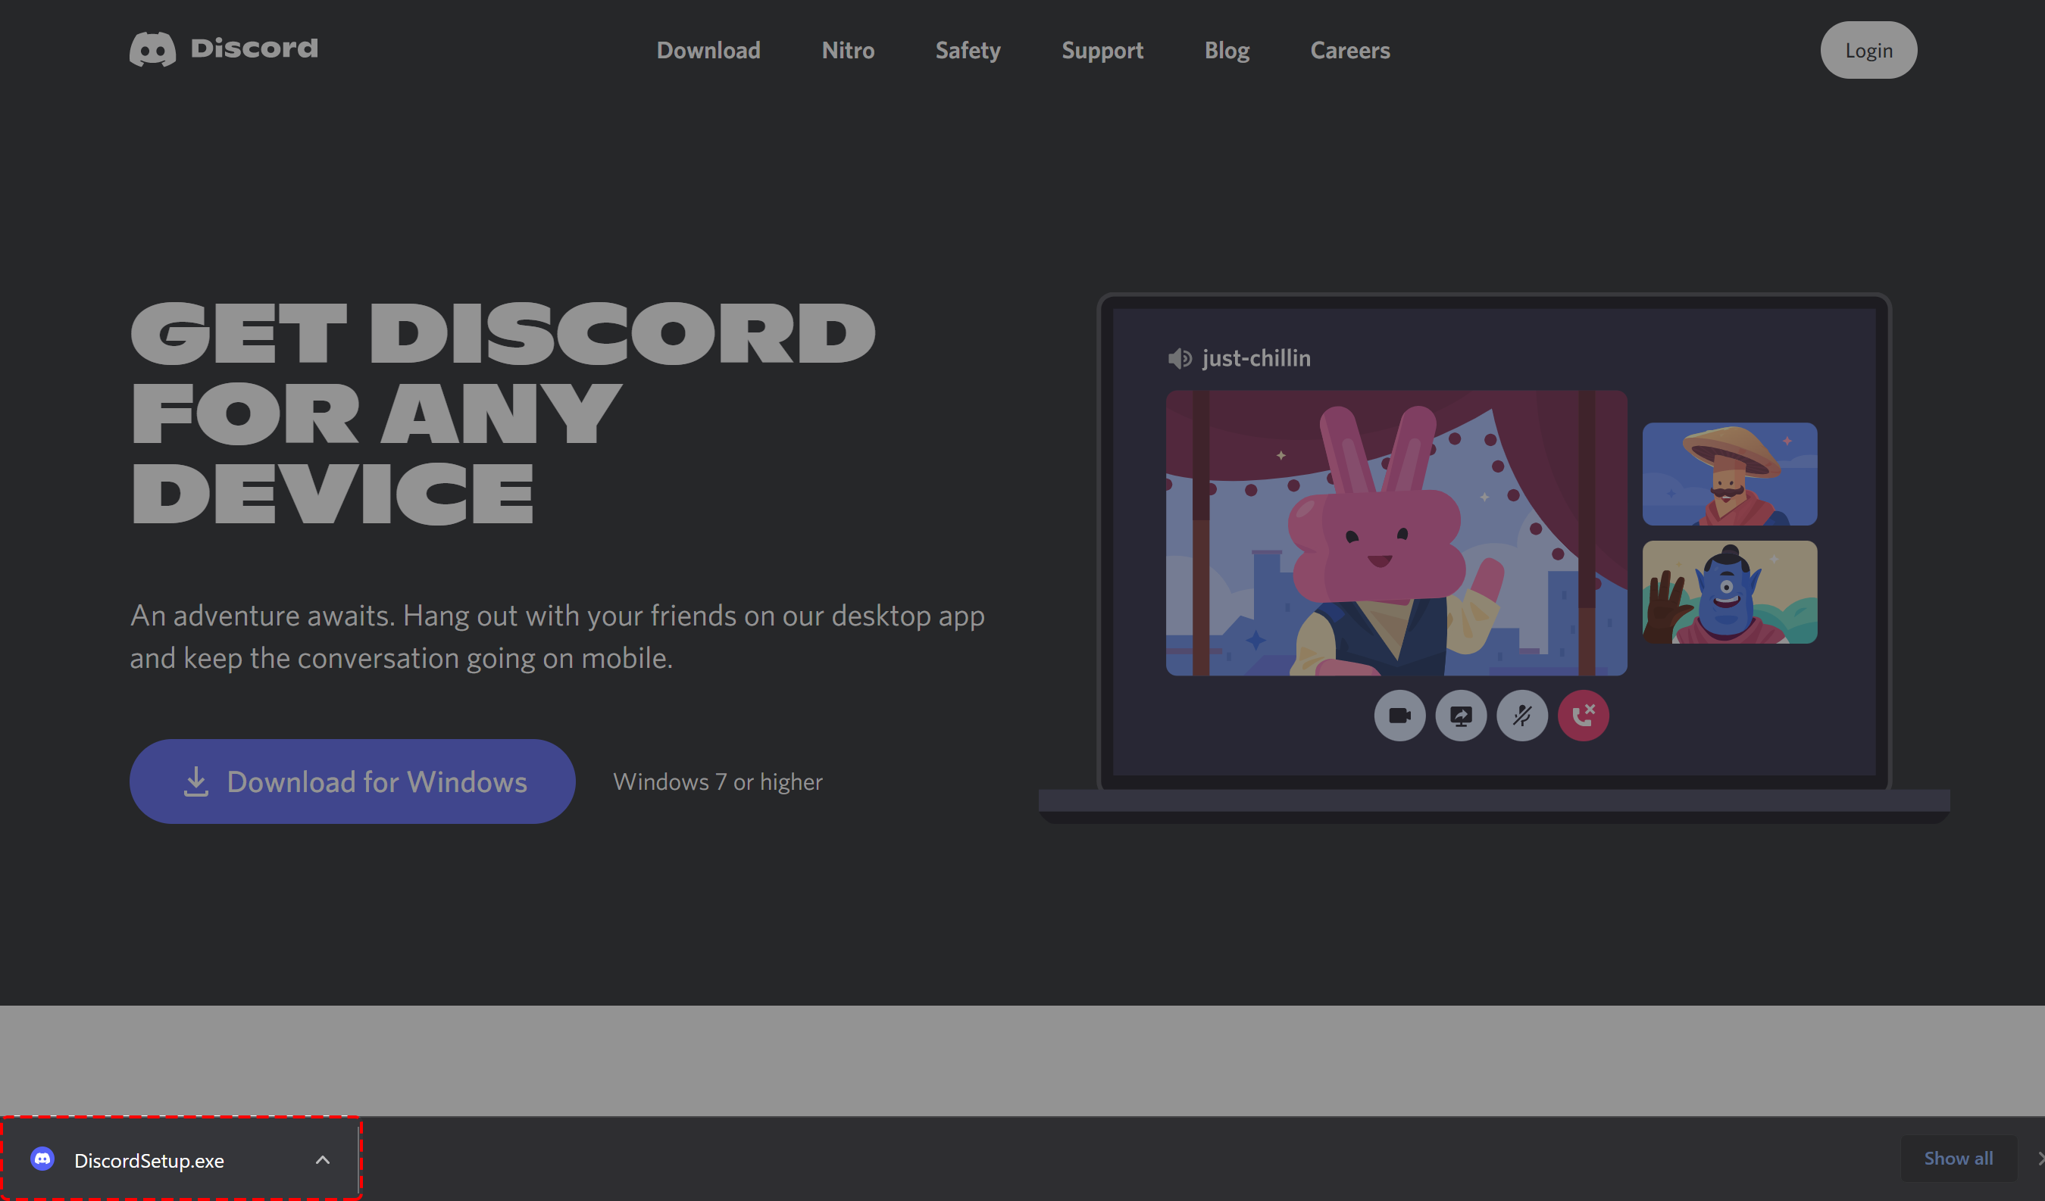This screenshot has height=1201, width=2045.
Task: Click Show all downloads
Action: 1957,1158
